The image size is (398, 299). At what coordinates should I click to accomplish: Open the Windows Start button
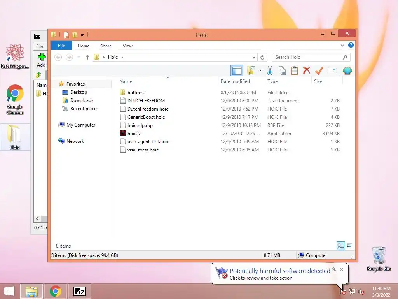(x=9, y=291)
